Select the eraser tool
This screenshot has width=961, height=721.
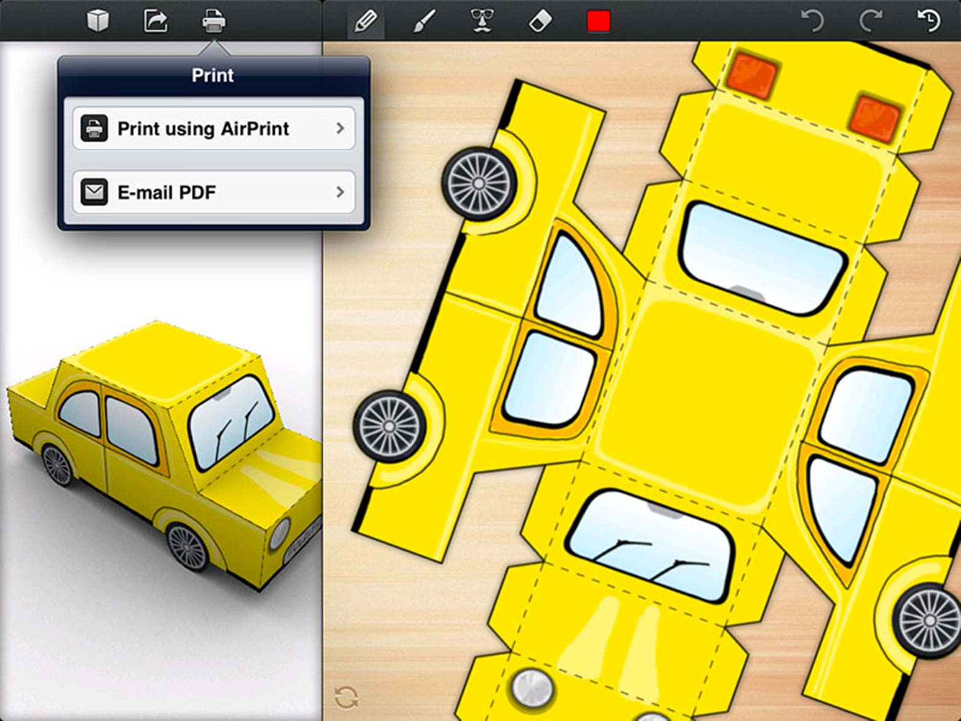pos(540,22)
